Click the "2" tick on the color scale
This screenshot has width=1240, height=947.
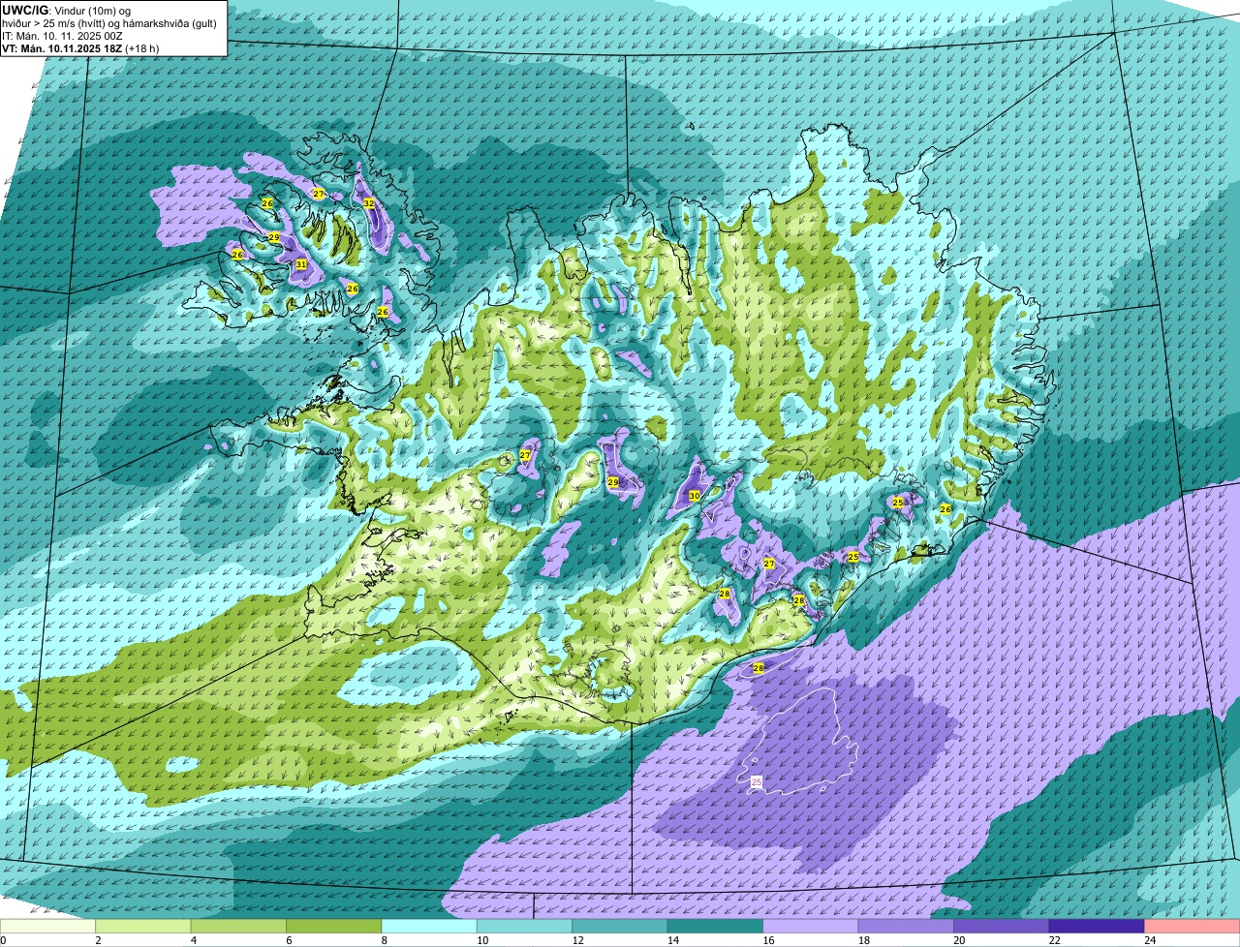[98, 940]
